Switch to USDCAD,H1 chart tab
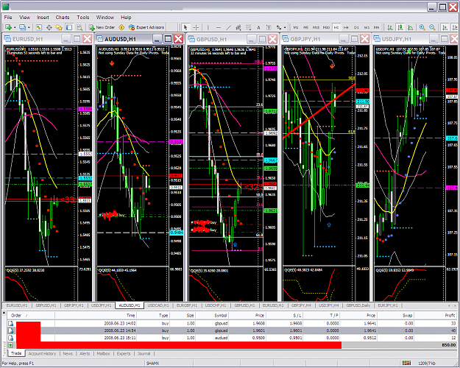The height and width of the screenshot is (368, 460). [158, 305]
